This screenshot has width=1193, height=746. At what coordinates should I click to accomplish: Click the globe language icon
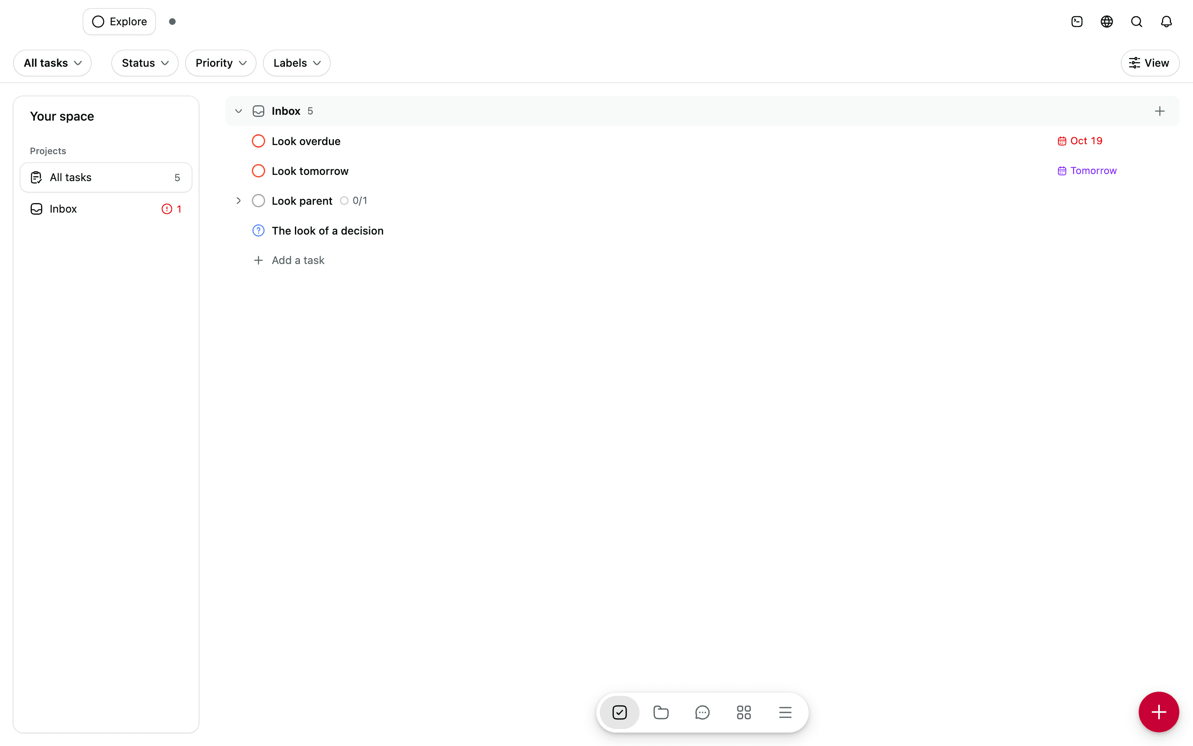tap(1107, 22)
